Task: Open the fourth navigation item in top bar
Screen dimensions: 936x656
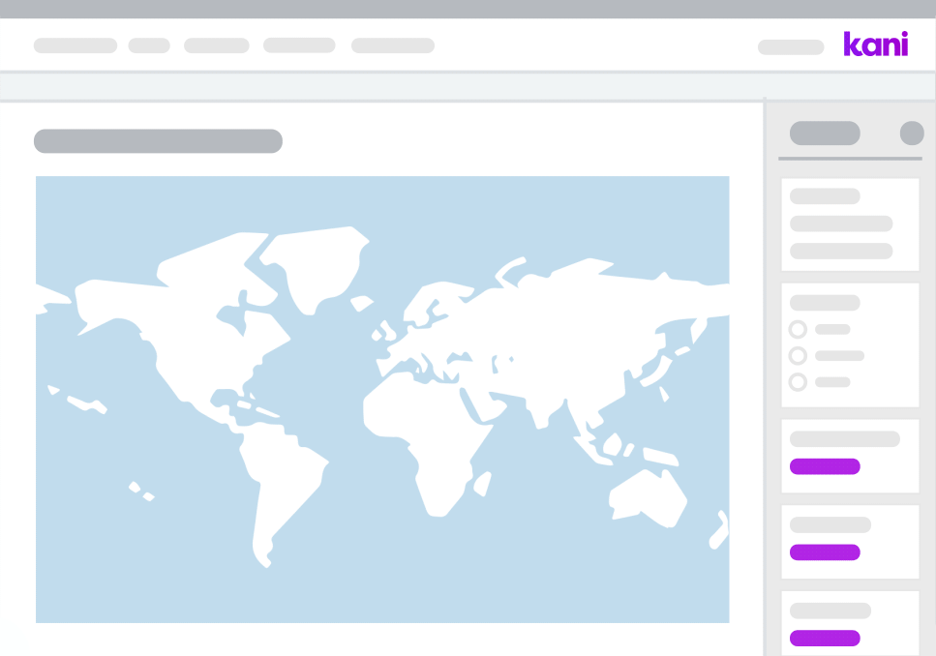Action: click(299, 45)
